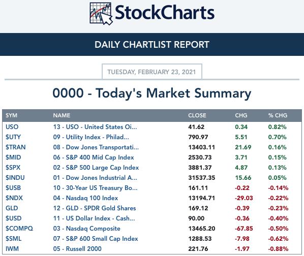Open the 30-Year US Treasury Bond chart

[95, 188]
